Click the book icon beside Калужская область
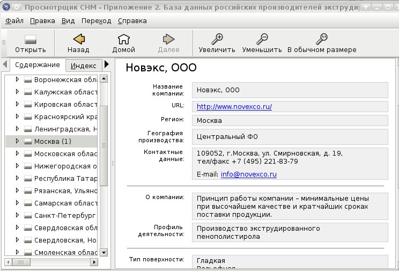 click(28, 92)
